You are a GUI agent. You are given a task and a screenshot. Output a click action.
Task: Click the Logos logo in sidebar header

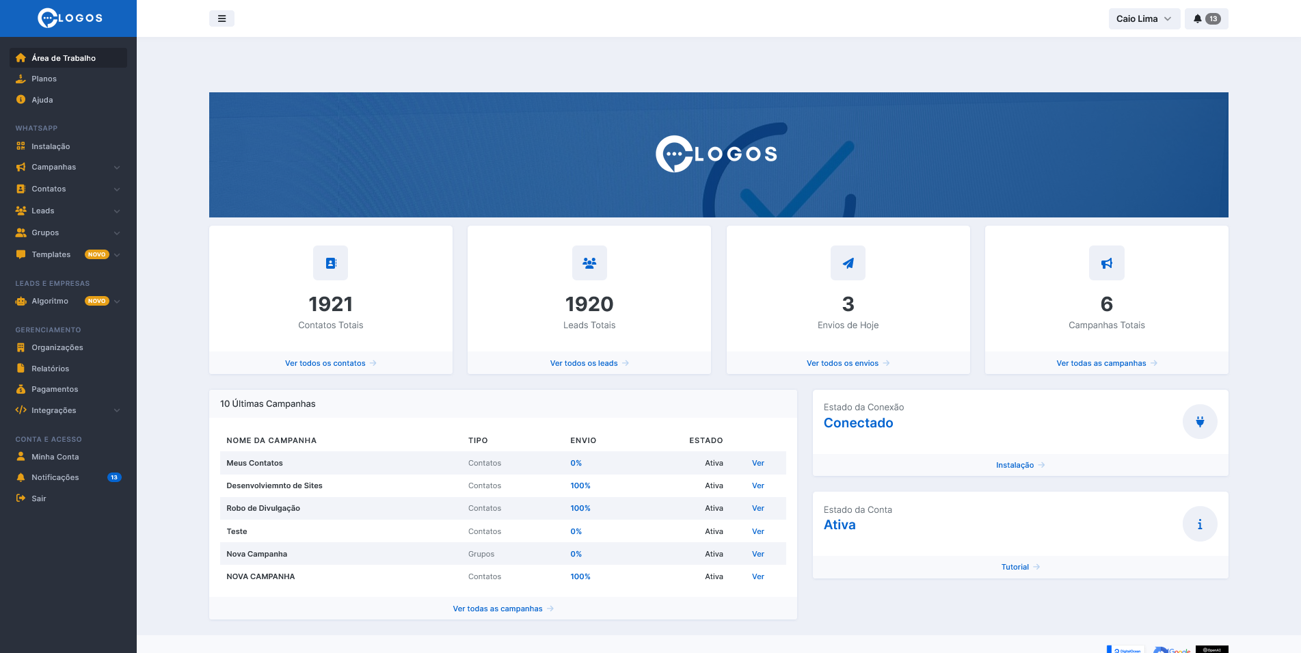coord(70,18)
